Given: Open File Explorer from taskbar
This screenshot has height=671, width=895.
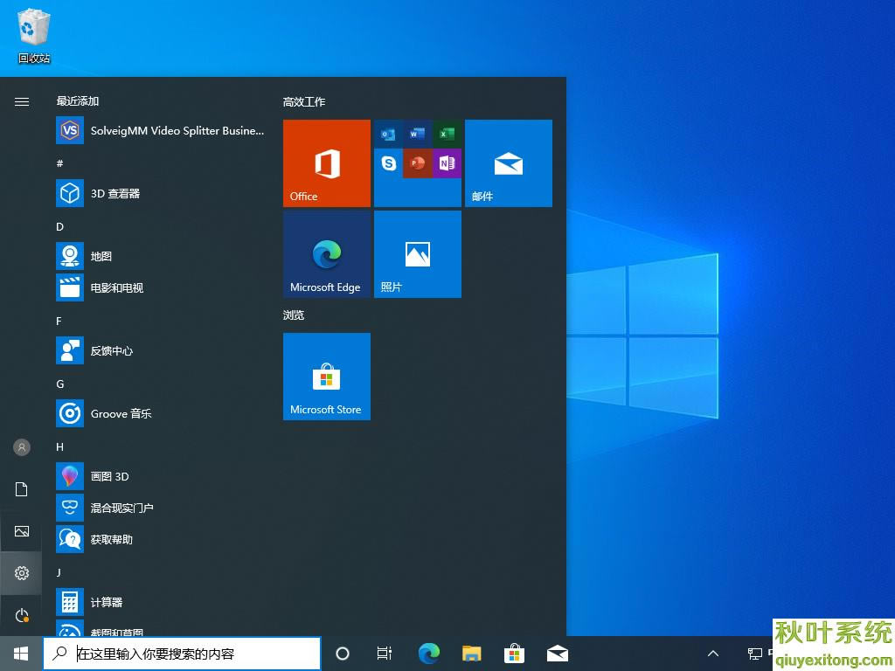Looking at the screenshot, I should [471, 654].
